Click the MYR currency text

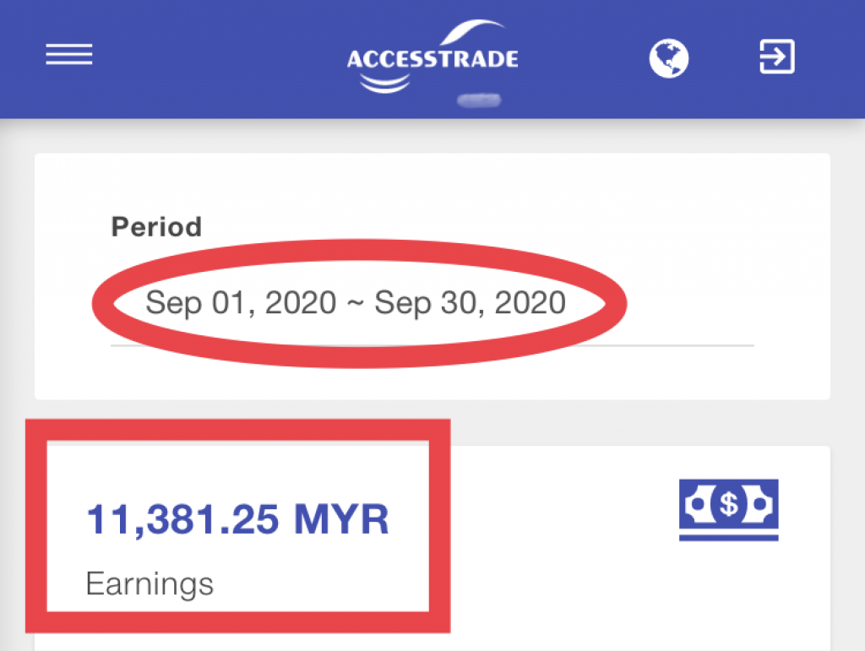click(x=341, y=518)
